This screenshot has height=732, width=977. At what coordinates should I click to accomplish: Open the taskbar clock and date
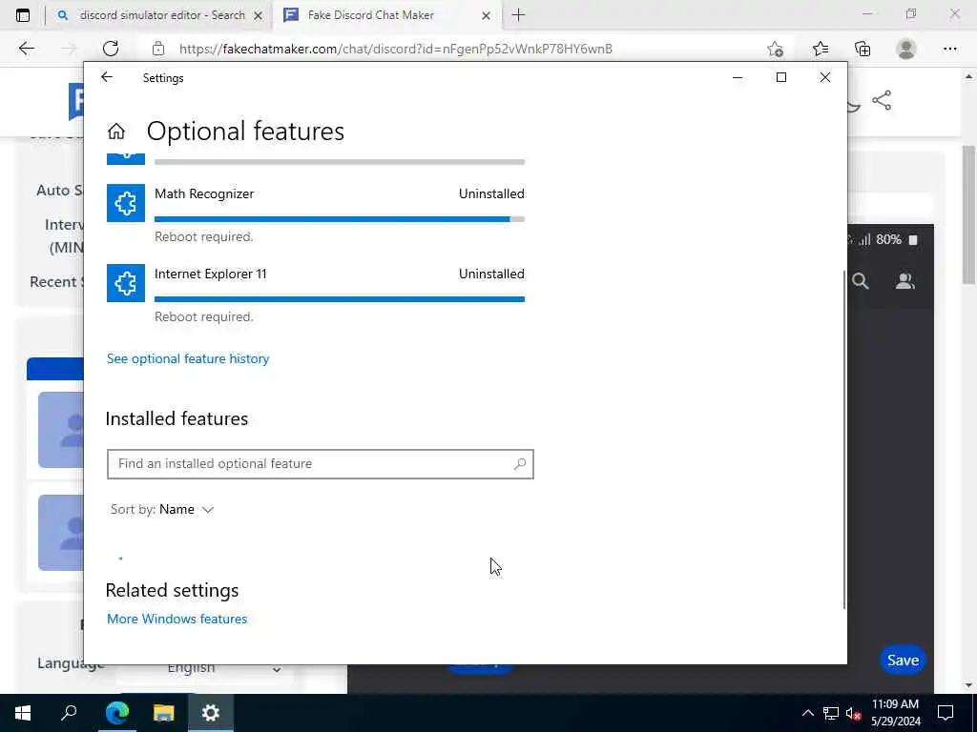895,713
